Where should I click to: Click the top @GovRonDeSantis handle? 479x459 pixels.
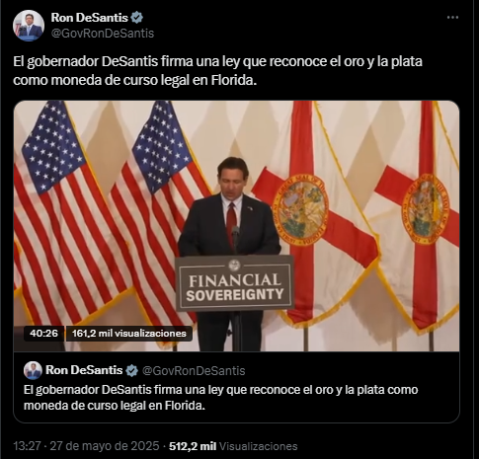[103, 34]
